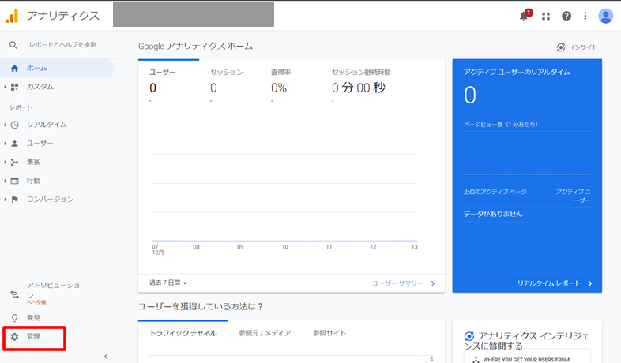This screenshot has height=363, width=621.
Task: Click the インサイト icon
Action: pos(561,47)
